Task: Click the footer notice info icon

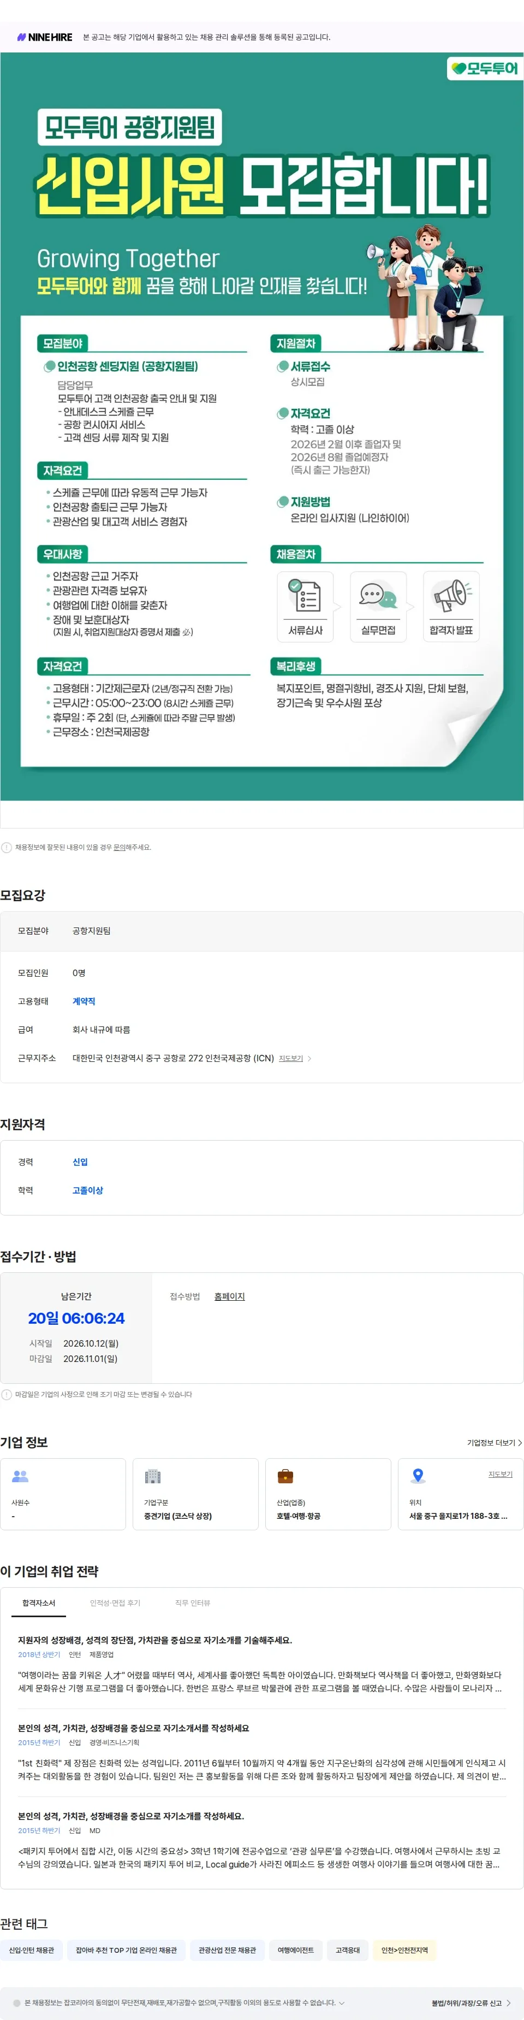Action: coord(16,2003)
